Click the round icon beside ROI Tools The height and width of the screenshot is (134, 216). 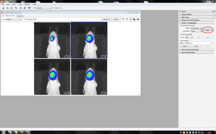(215, 17)
